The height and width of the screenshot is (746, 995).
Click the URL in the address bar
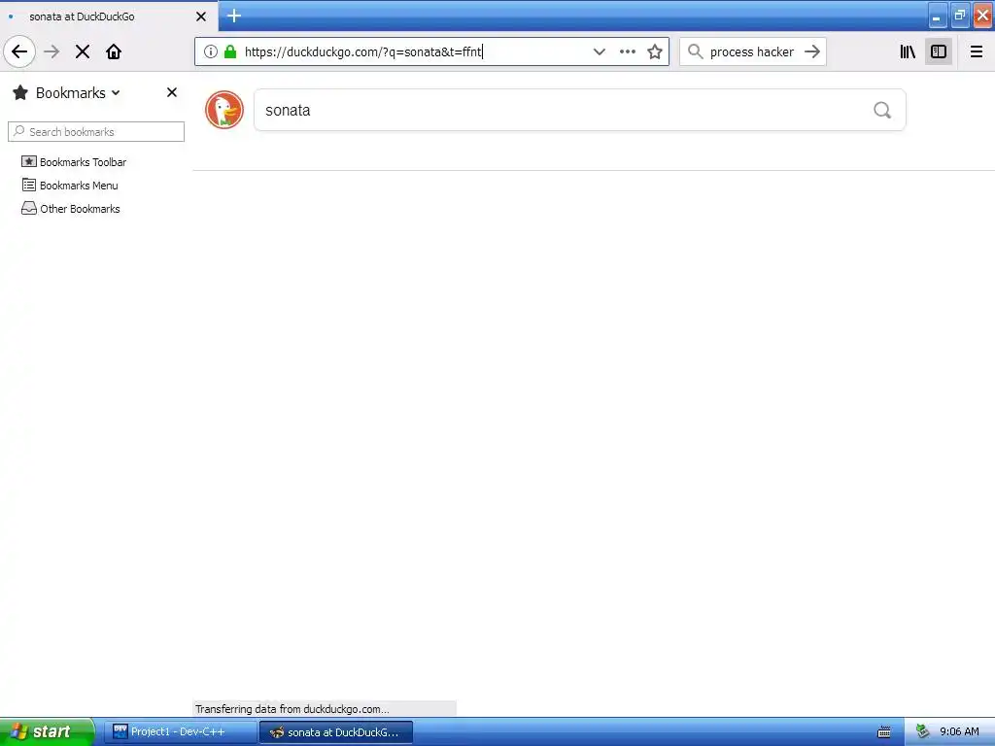click(363, 52)
